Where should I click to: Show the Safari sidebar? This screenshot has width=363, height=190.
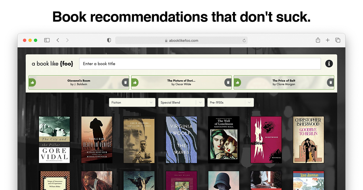tap(47, 40)
